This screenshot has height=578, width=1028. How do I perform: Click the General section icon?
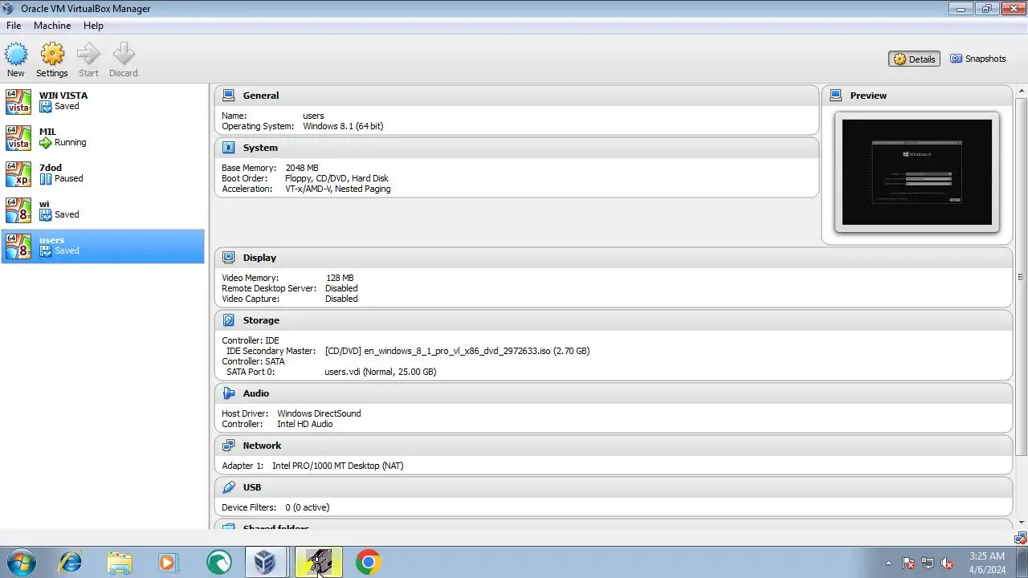tap(228, 96)
